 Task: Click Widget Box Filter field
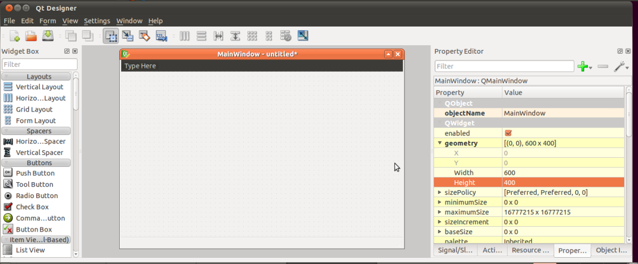pyautogui.click(x=39, y=64)
